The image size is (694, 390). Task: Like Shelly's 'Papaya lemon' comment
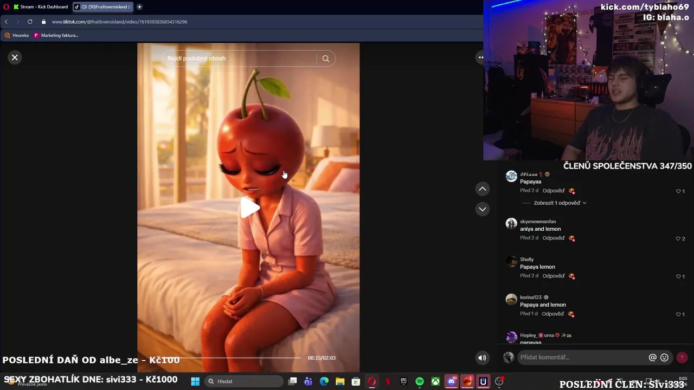click(x=678, y=276)
